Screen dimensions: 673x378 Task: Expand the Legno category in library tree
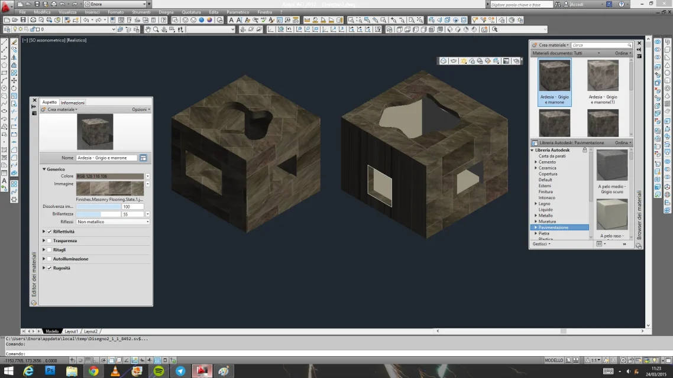(x=536, y=204)
